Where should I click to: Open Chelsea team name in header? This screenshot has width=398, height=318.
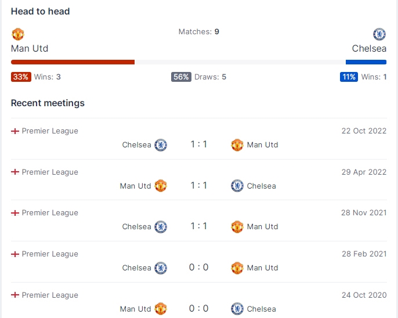pyautogui.click(x=369, y=49)
